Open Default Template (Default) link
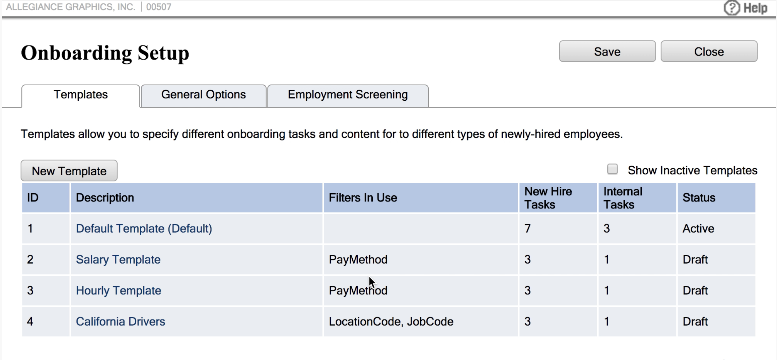Image resolution: width=777 pixels, height=360 pixels. click(x=144, y=229)
